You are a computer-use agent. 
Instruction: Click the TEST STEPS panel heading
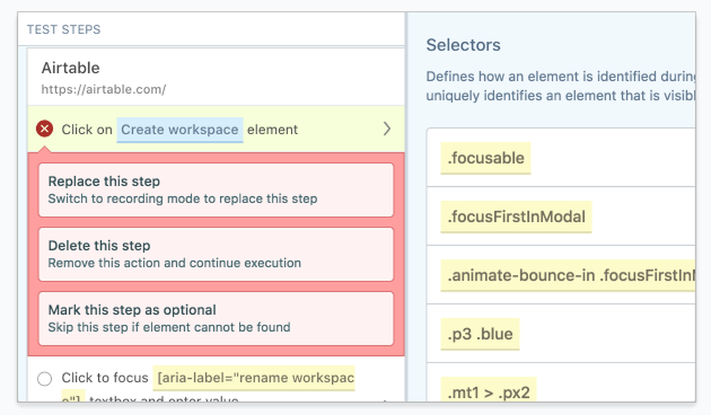pyautogui.click(x=63, y=29)
